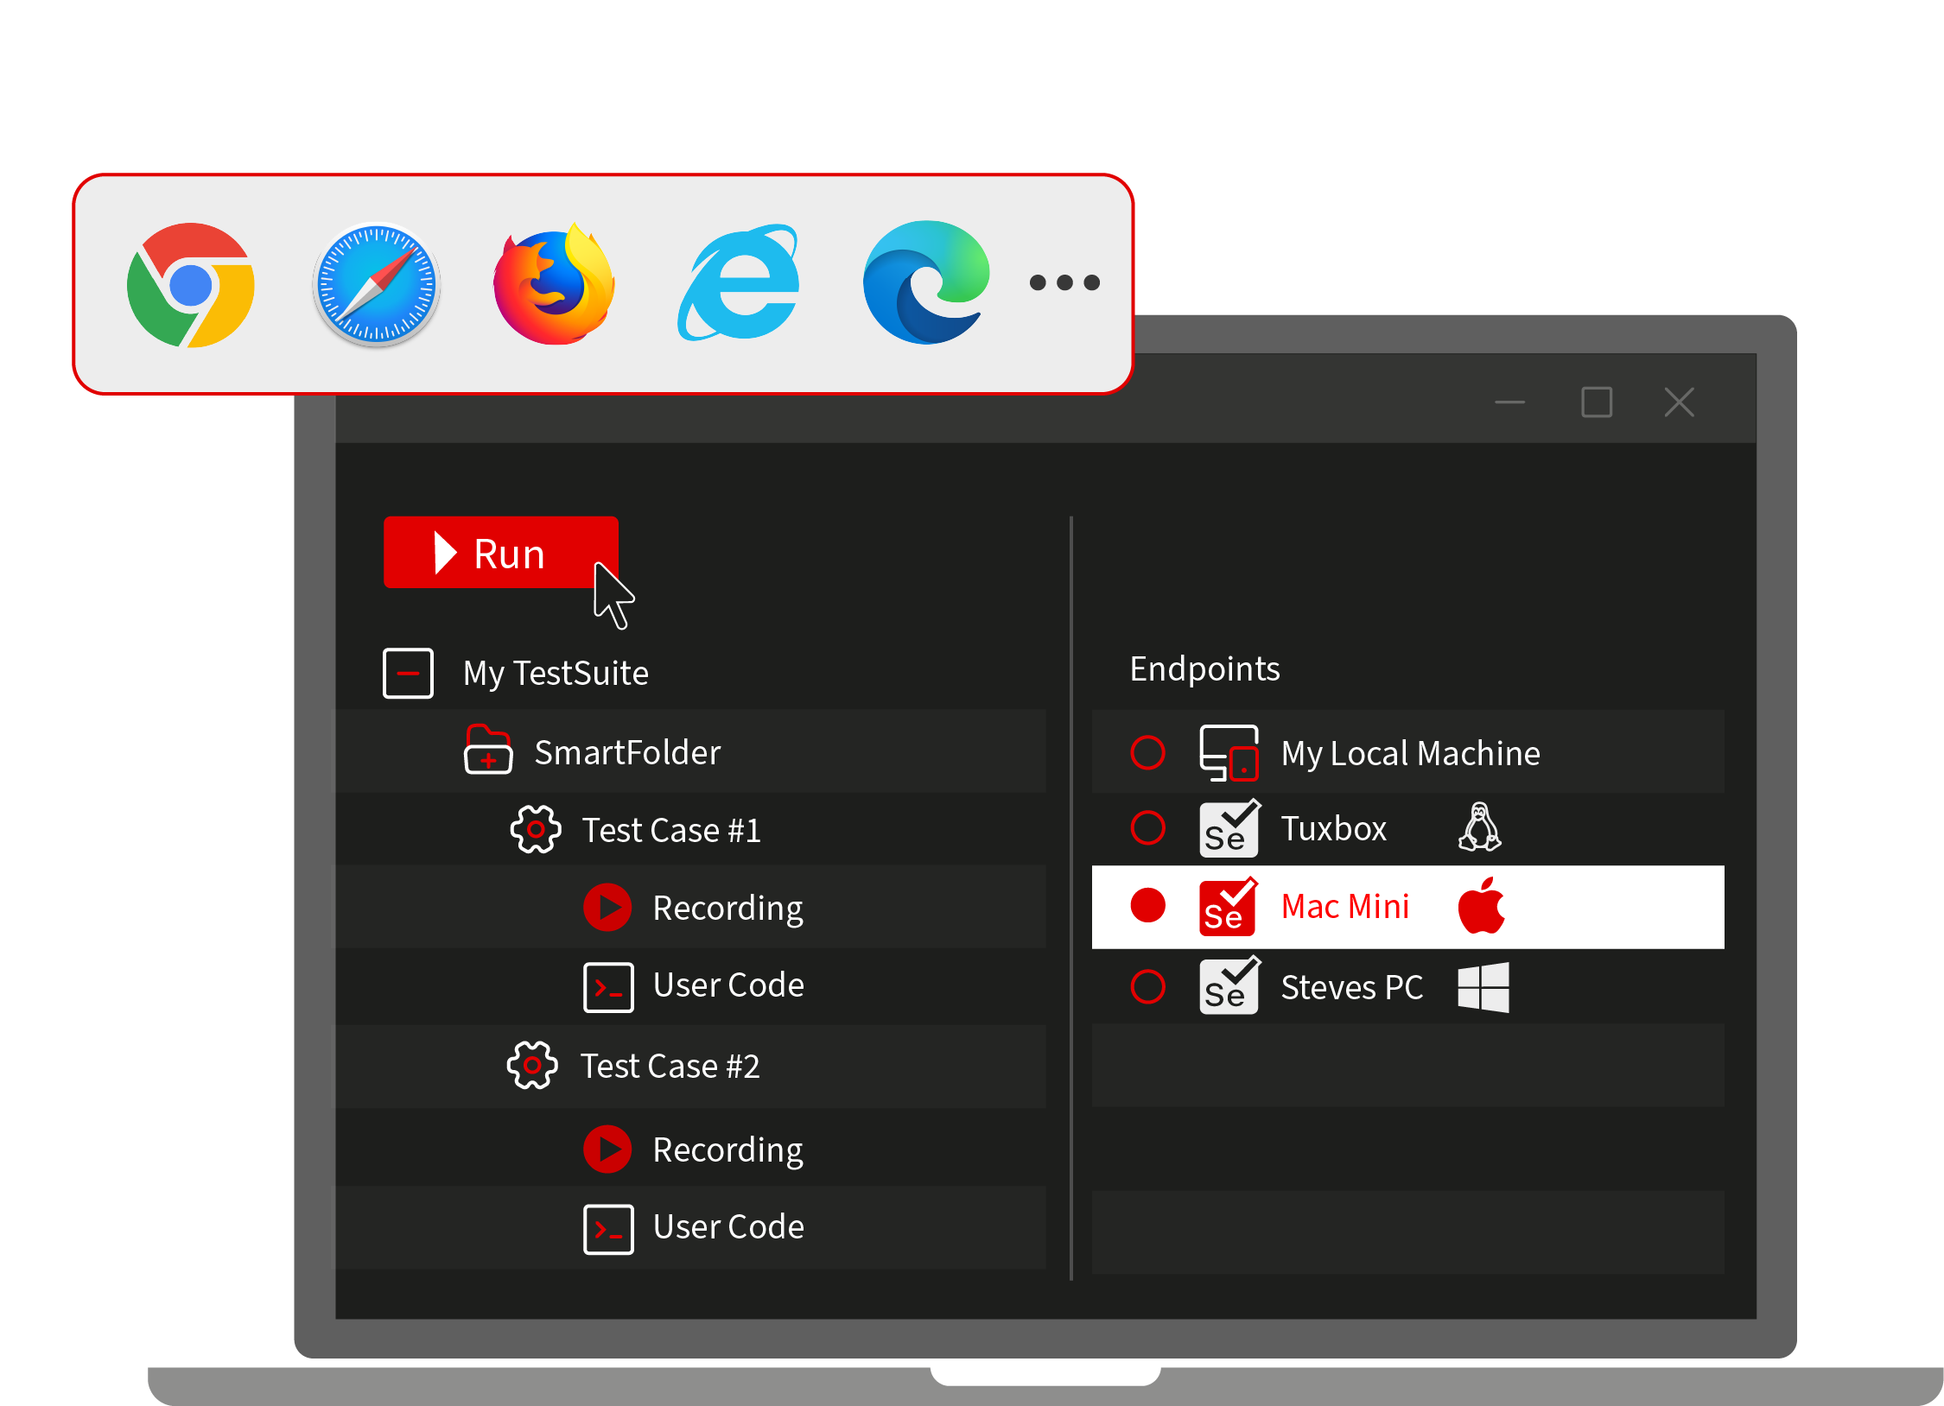Open the SmartFolder folder icon

click(x=488, y=750)
